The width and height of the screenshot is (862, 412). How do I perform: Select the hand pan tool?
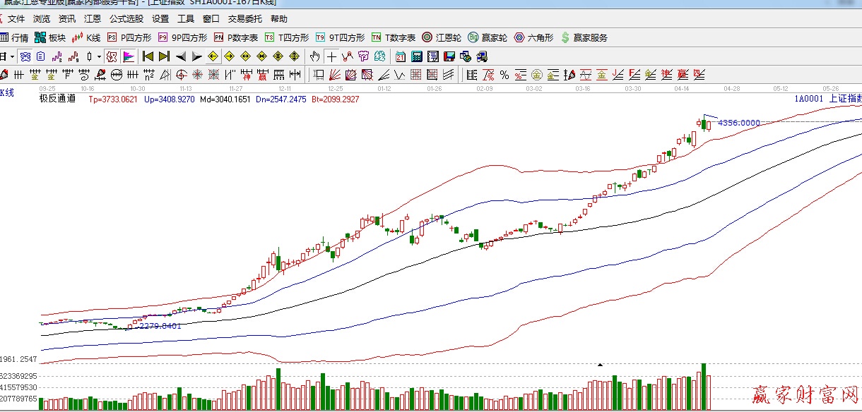[x=314, y=56]
